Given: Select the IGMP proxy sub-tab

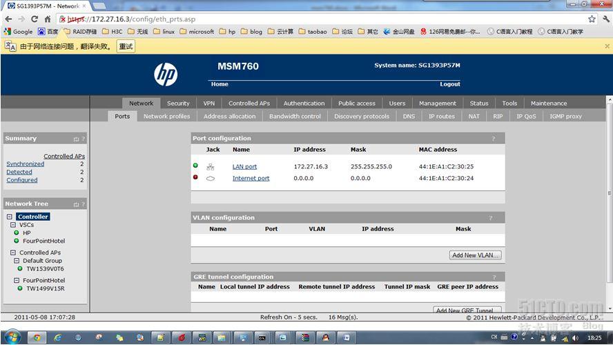Looking at the screenshot, I should click(565, 116).
